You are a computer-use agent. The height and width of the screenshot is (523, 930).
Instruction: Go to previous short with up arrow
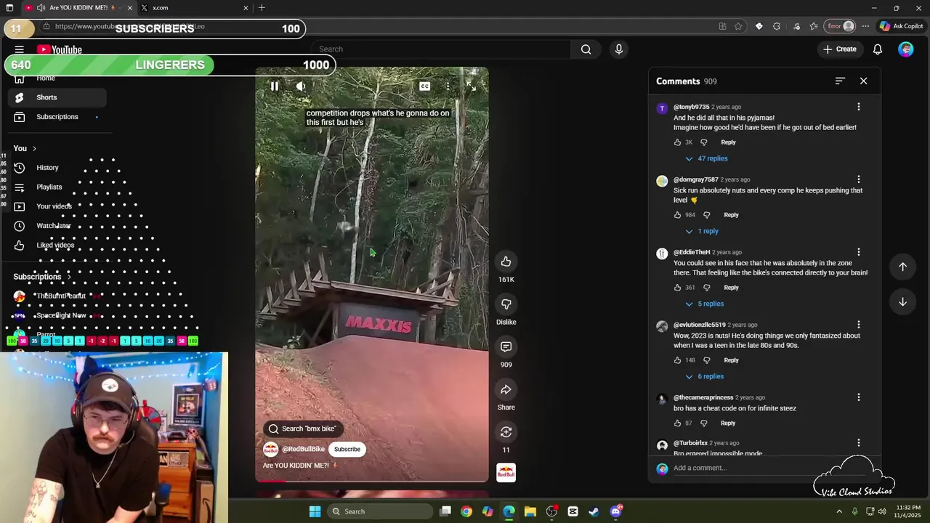(x=902, y=267)
